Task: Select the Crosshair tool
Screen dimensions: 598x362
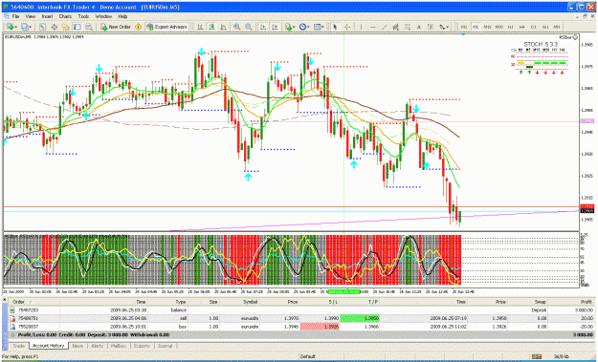Action: coord(346,27)
